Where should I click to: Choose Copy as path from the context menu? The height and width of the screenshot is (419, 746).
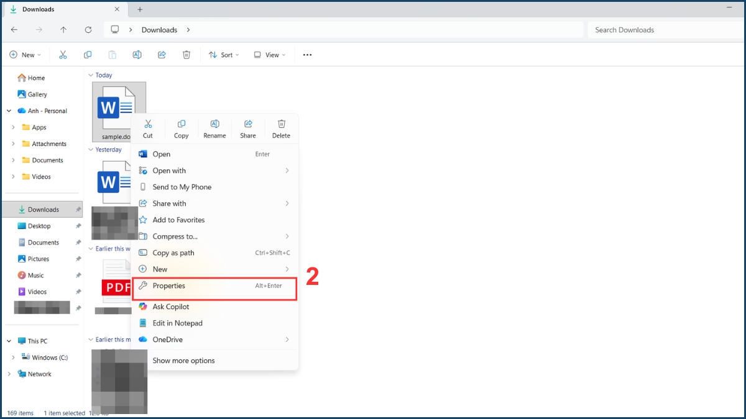[174, 253]
